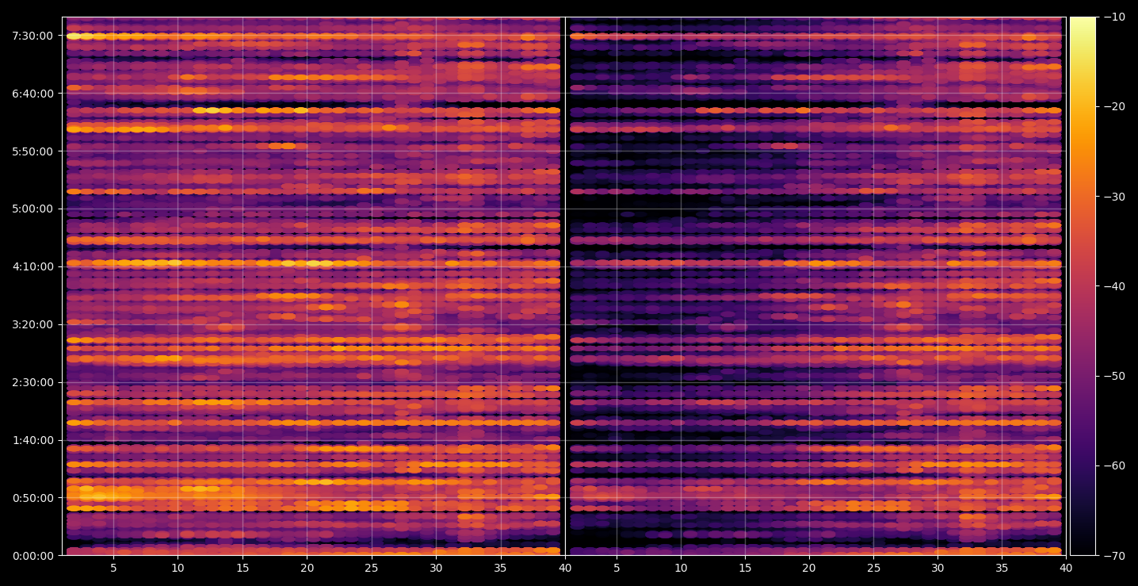This screenshot has width=1138, height=586.
Task: Select x-axis tick 15 under right heatmap
Action: [x=745, y=568]
